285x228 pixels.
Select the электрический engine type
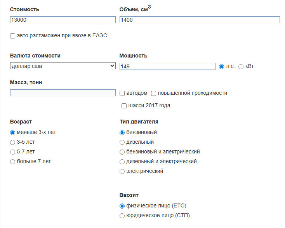click(122, 171)
